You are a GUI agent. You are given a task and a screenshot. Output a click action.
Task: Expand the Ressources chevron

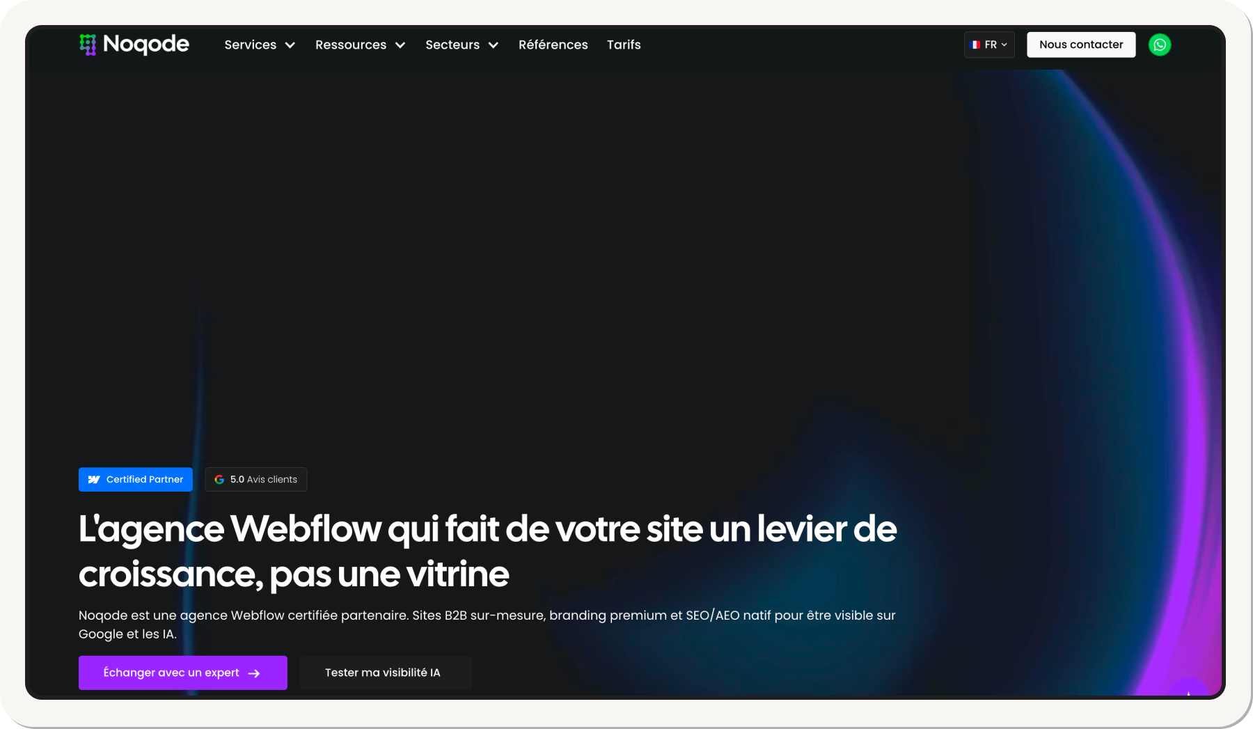pos(400,45)
